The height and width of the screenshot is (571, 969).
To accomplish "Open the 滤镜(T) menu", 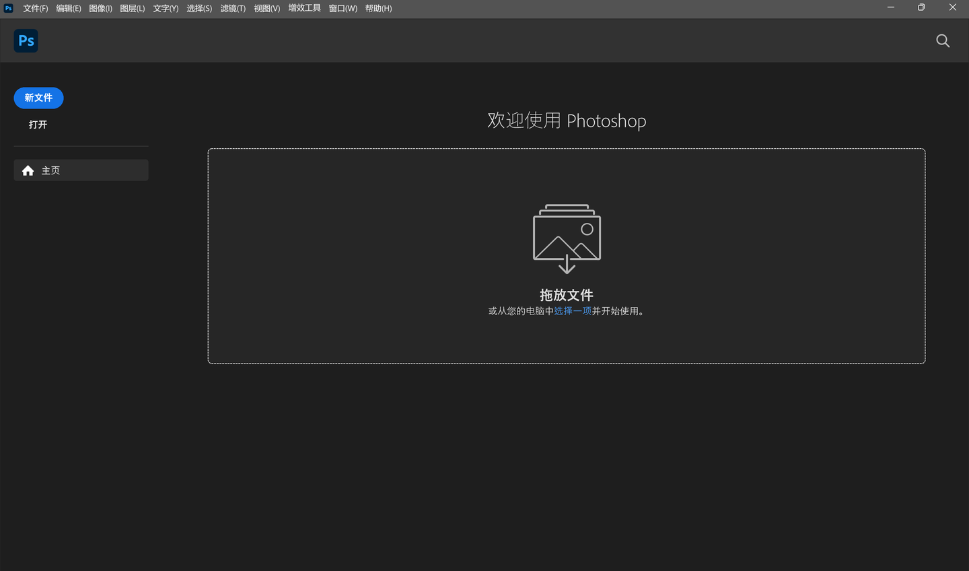I will click(x=233, y=8).
